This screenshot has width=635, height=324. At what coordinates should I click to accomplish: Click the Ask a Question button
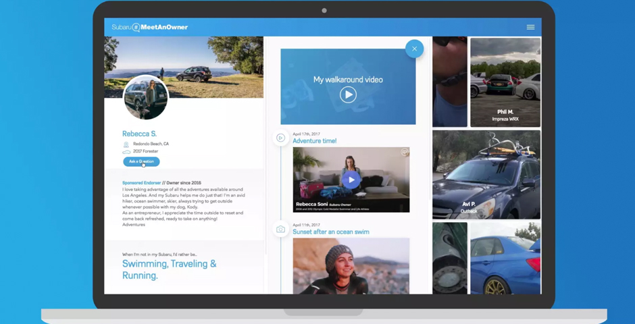[141, 161]
